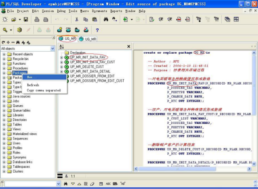The height and width of the screenshot is (189, 258).
Task: Expand the Recent objects folder
Action: coord(4,54)
